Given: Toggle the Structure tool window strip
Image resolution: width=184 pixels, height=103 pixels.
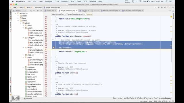Looking at the screenshot, I should (x=10, y=27).
